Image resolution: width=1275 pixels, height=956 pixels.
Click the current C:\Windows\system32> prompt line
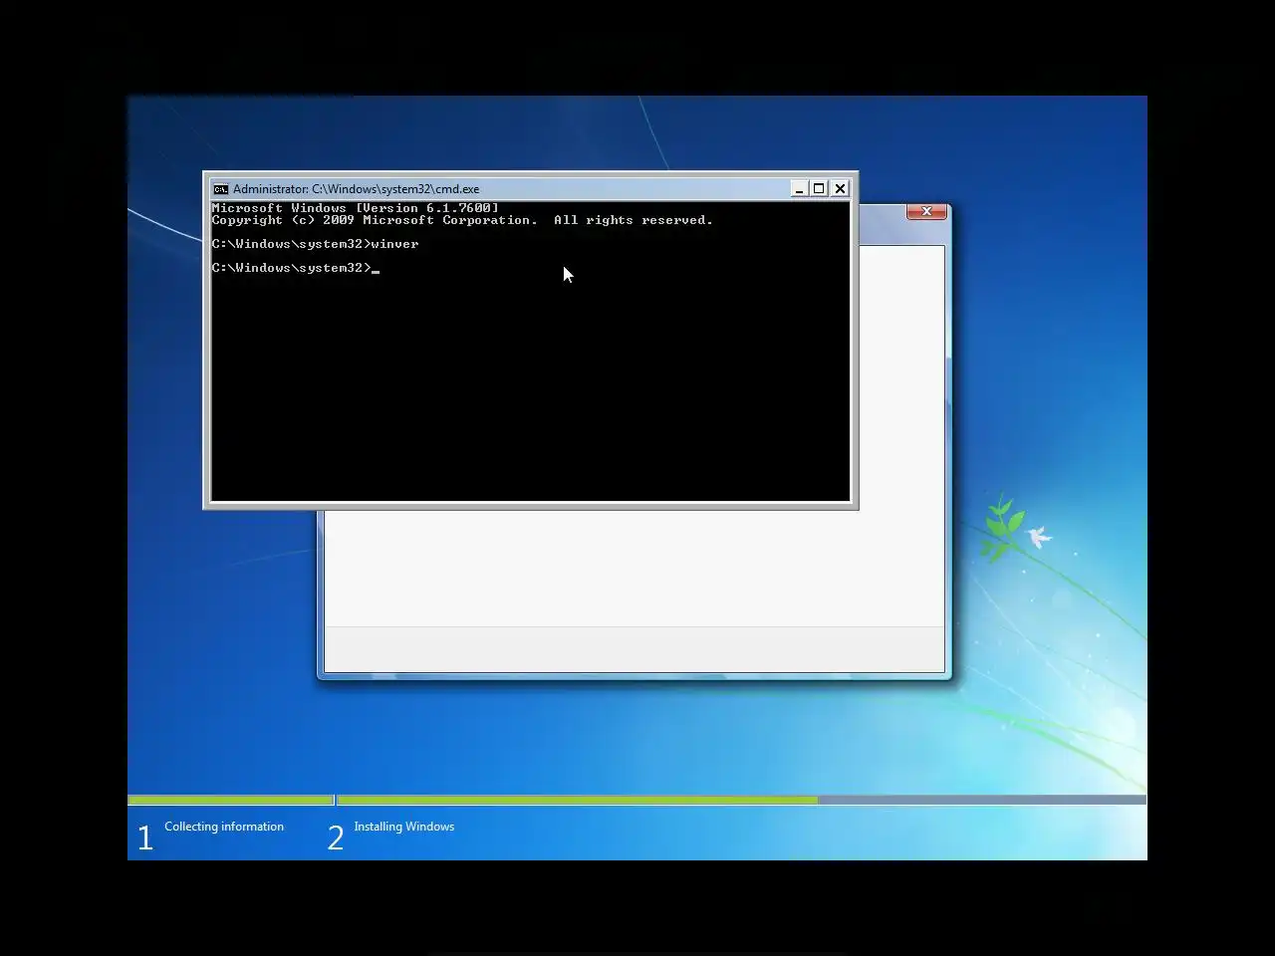[x=295, y=268]
